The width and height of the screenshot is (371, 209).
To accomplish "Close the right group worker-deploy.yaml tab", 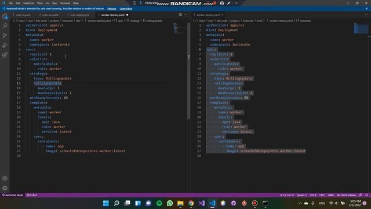I will click(223, 15).
